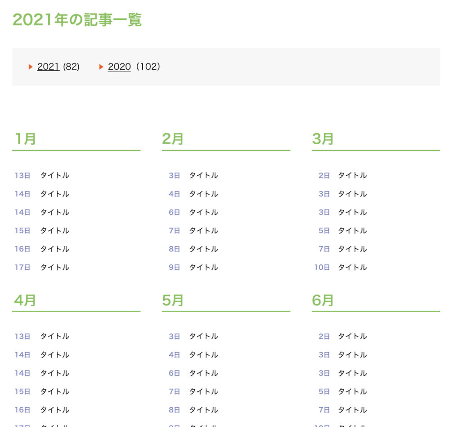Select the 15日 article in 4月
The image size is (461, 427).
54,391
